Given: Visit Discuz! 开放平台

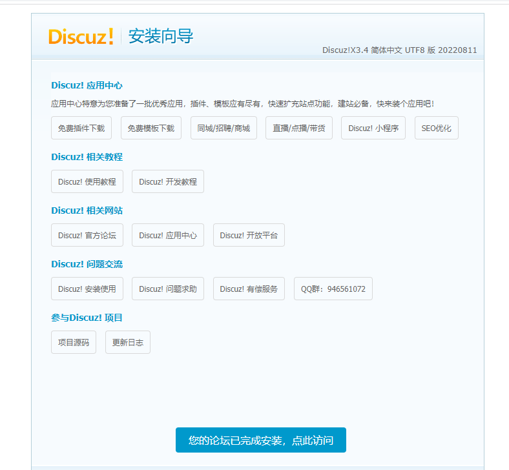Looking at the screenshot, I should [x=249, y=235].
